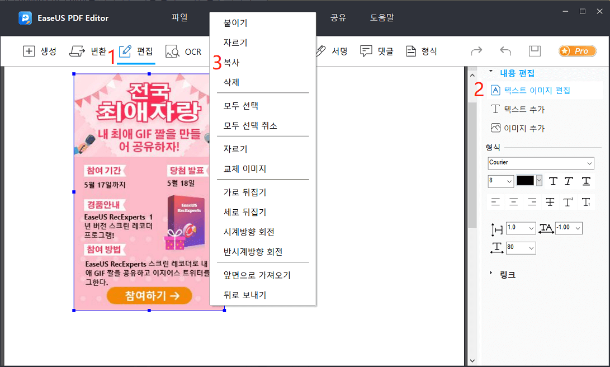Open the black font color swatch

coord(529,181)
